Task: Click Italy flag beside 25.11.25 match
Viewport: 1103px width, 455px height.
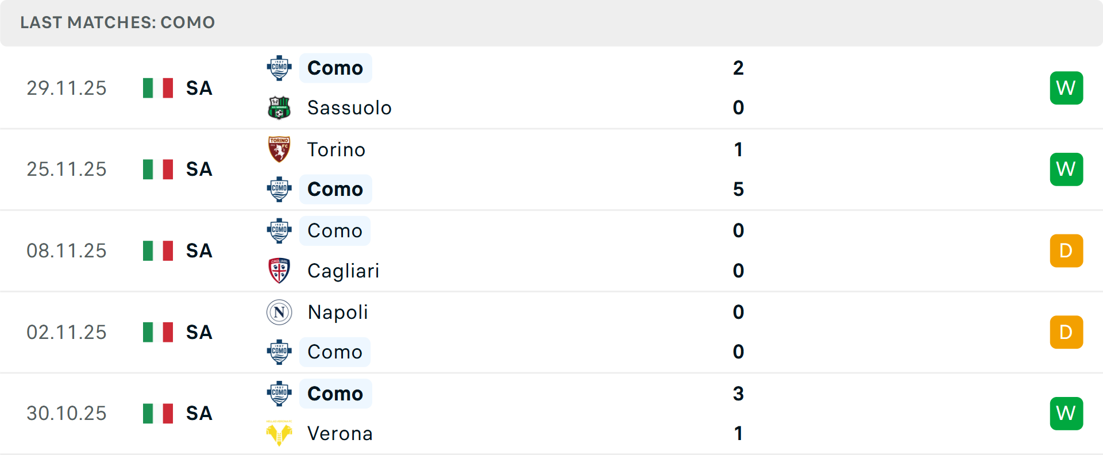Action: click(x=158, y=169)
